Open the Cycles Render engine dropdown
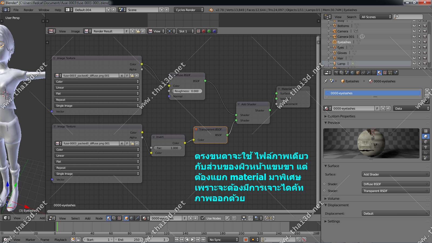Viewport: 432px width, 243px height. [x=189, y=10]
